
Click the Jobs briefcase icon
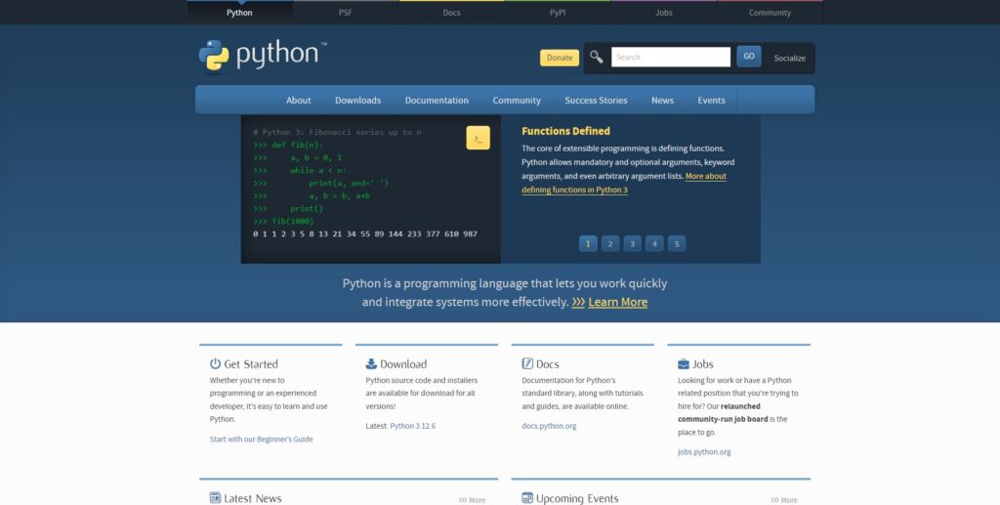(683, 363)
